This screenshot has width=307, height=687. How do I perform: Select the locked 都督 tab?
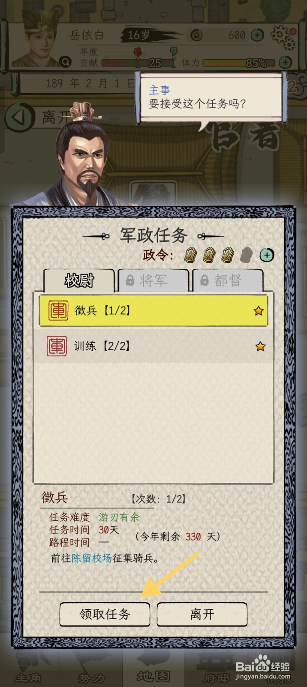click(x=228, y=281)
